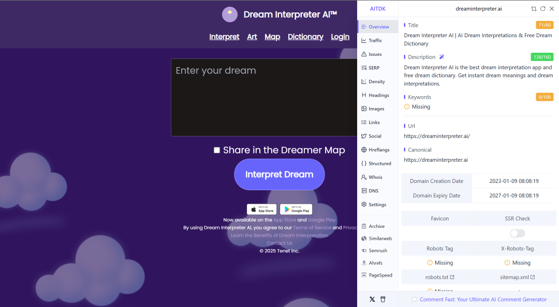
Task: Select the Social sidebar item
Action: tap(378, 136)
